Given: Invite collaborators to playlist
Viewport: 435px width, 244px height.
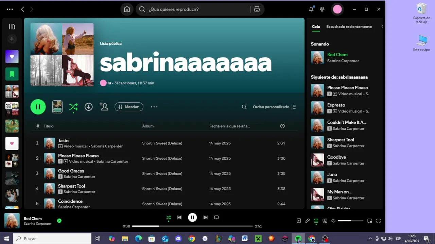Looking at the screenshot, I should pos(104,107).
